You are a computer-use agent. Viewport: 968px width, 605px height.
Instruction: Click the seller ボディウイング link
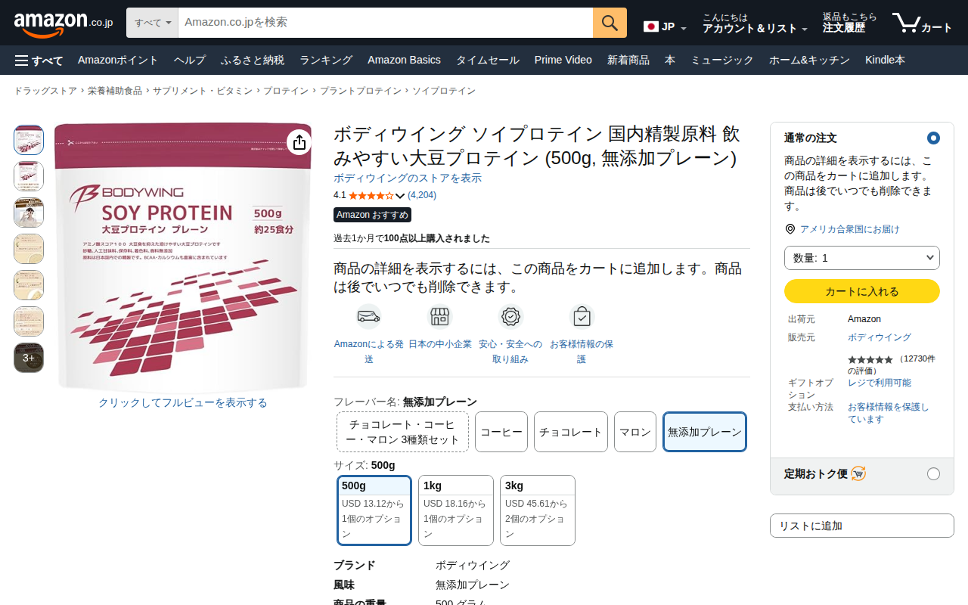coord(880,337)
